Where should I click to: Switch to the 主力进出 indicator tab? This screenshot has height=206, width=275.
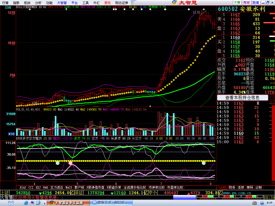click(56, 187)
